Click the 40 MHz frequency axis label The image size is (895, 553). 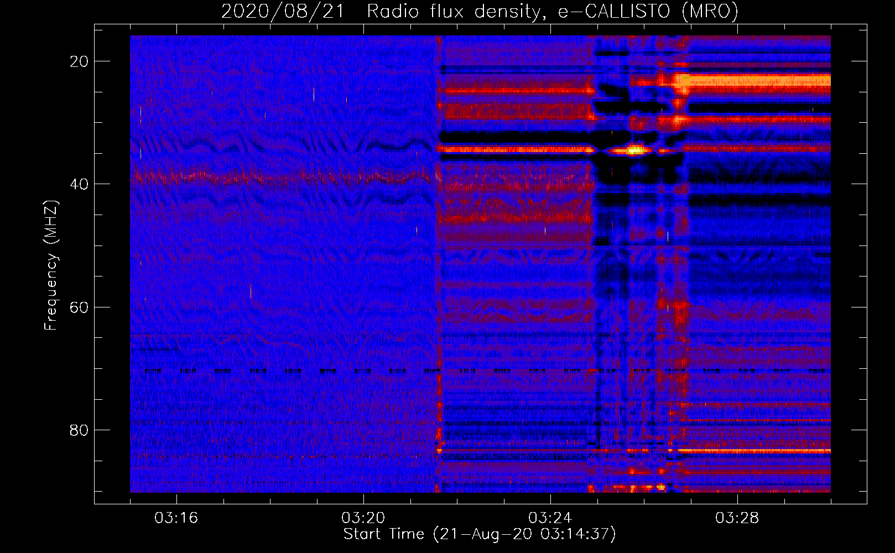[80, 184]
